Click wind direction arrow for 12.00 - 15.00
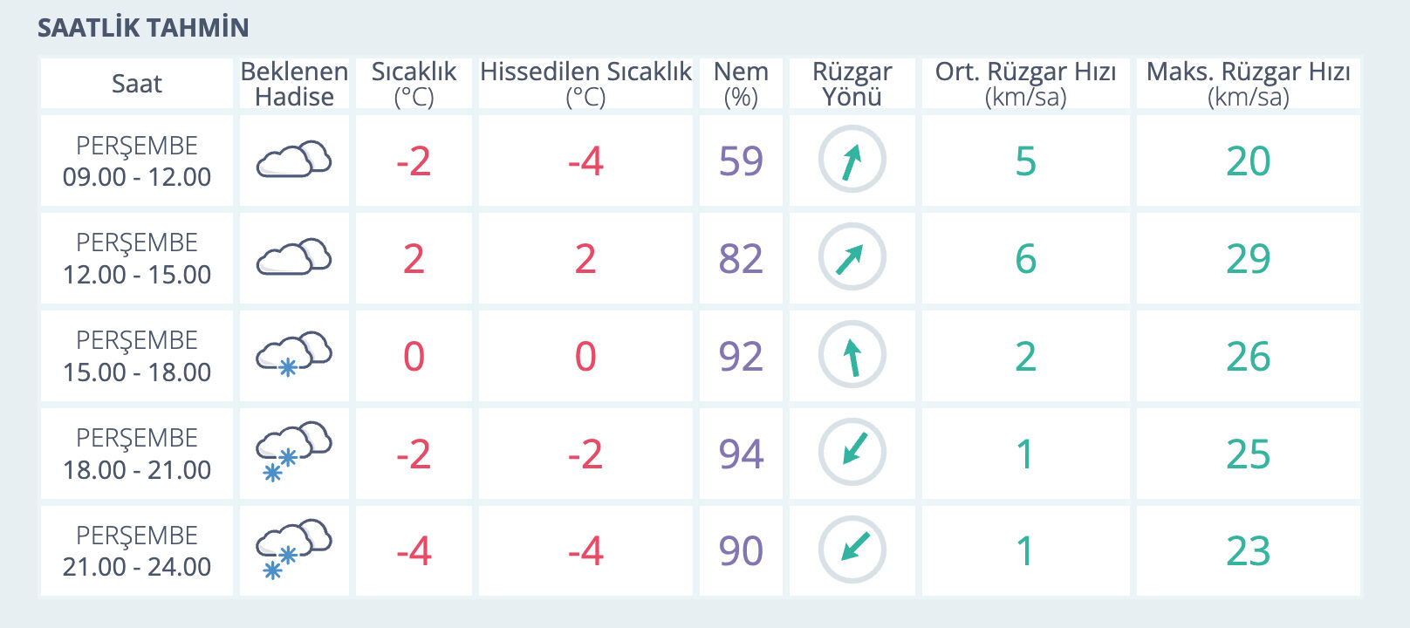The image size is (1410, 628). coord(852,258)
